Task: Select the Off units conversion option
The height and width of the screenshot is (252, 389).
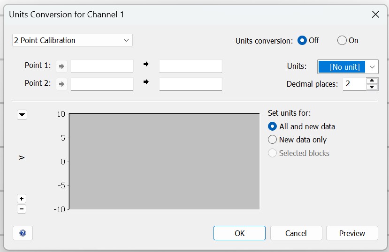Action: [302, 41]
